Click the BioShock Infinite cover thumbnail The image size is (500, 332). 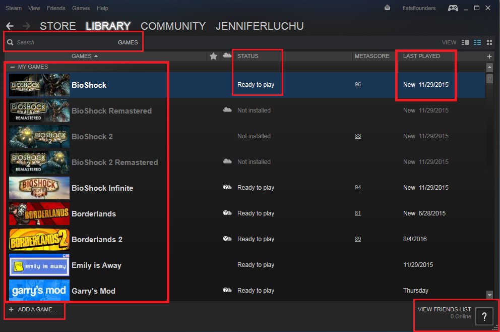pos(39,188)
